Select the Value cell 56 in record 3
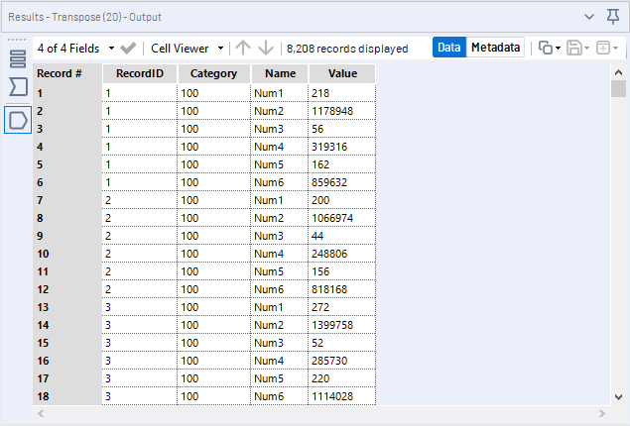 click(342, 129)
